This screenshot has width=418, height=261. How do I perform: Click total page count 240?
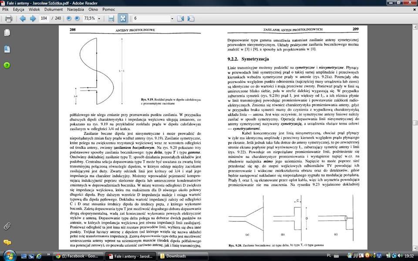tap(58, 18)
